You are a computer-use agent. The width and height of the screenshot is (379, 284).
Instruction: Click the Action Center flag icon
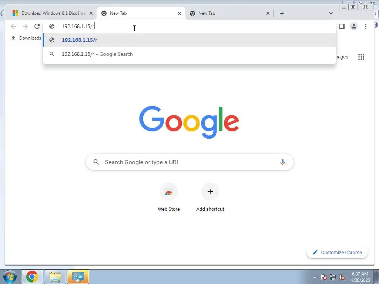324,277
